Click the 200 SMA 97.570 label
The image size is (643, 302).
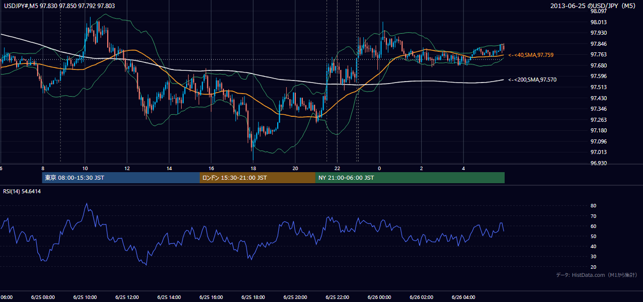click(x=532, y=80)
